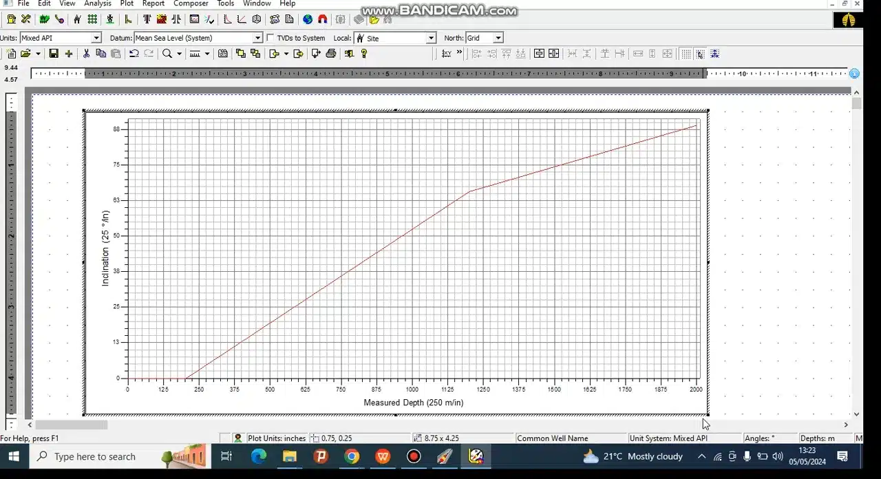Click the green plus add icon
This screenshot has height=479, width=881.
coord(69,54)
